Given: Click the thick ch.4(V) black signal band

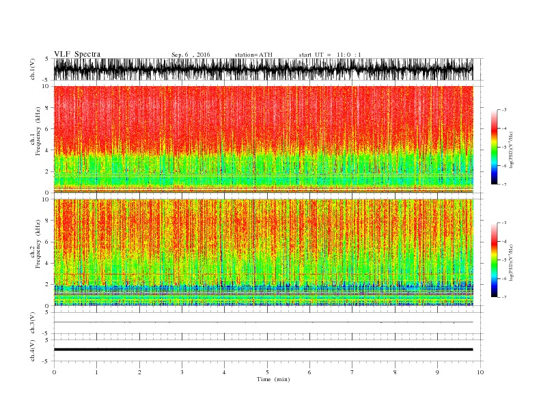Looking at the screenshot, I should coord(263,350).
